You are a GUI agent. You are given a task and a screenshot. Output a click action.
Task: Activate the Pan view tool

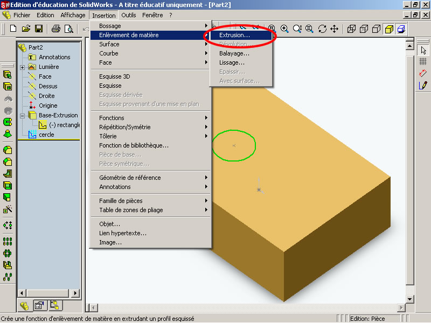(x=334, y=29)
